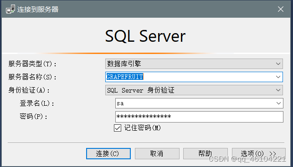Click the 连接到服务器 title bar text

pos(38,10)
